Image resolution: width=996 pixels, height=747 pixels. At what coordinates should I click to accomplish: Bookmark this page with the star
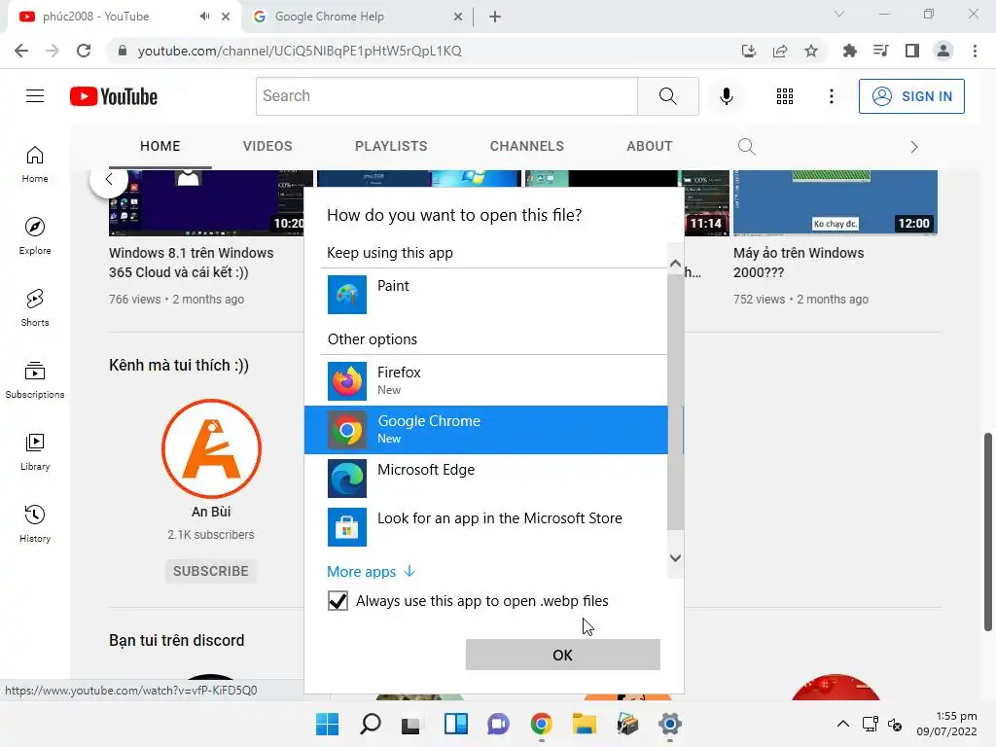[811, 51]
